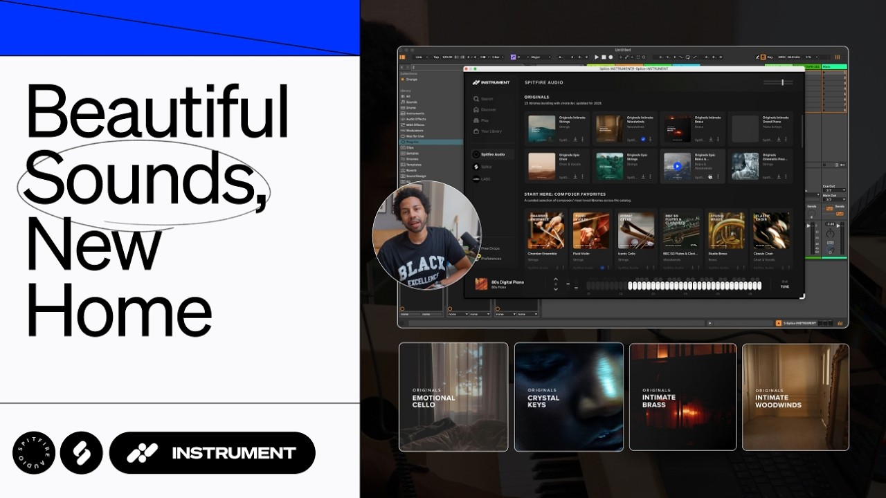Image resolution: width=886 pixels, height=498 pixels.
Task: Select Plug-Ins in the Ableton browser
Action: (430, 142)
